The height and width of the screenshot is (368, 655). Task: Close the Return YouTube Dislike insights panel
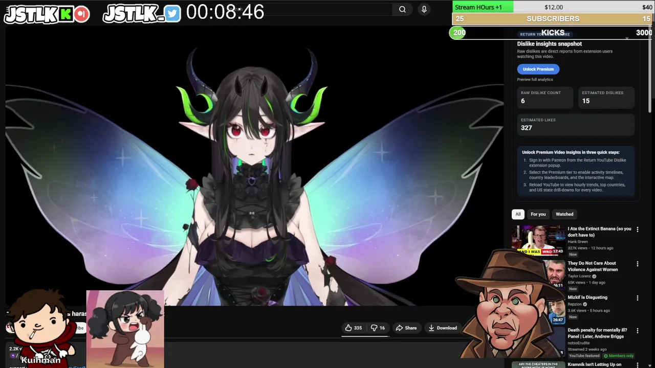coord(627,38)
